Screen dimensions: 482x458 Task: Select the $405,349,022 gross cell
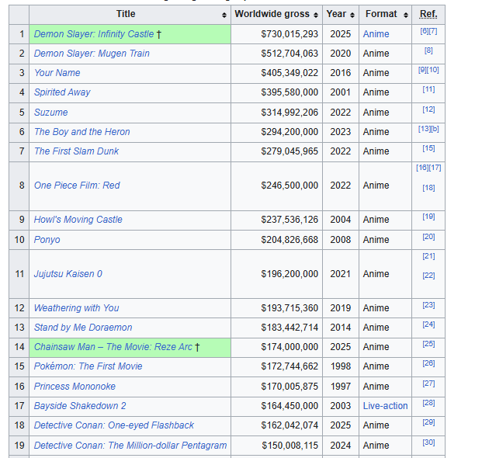point(276,73)
